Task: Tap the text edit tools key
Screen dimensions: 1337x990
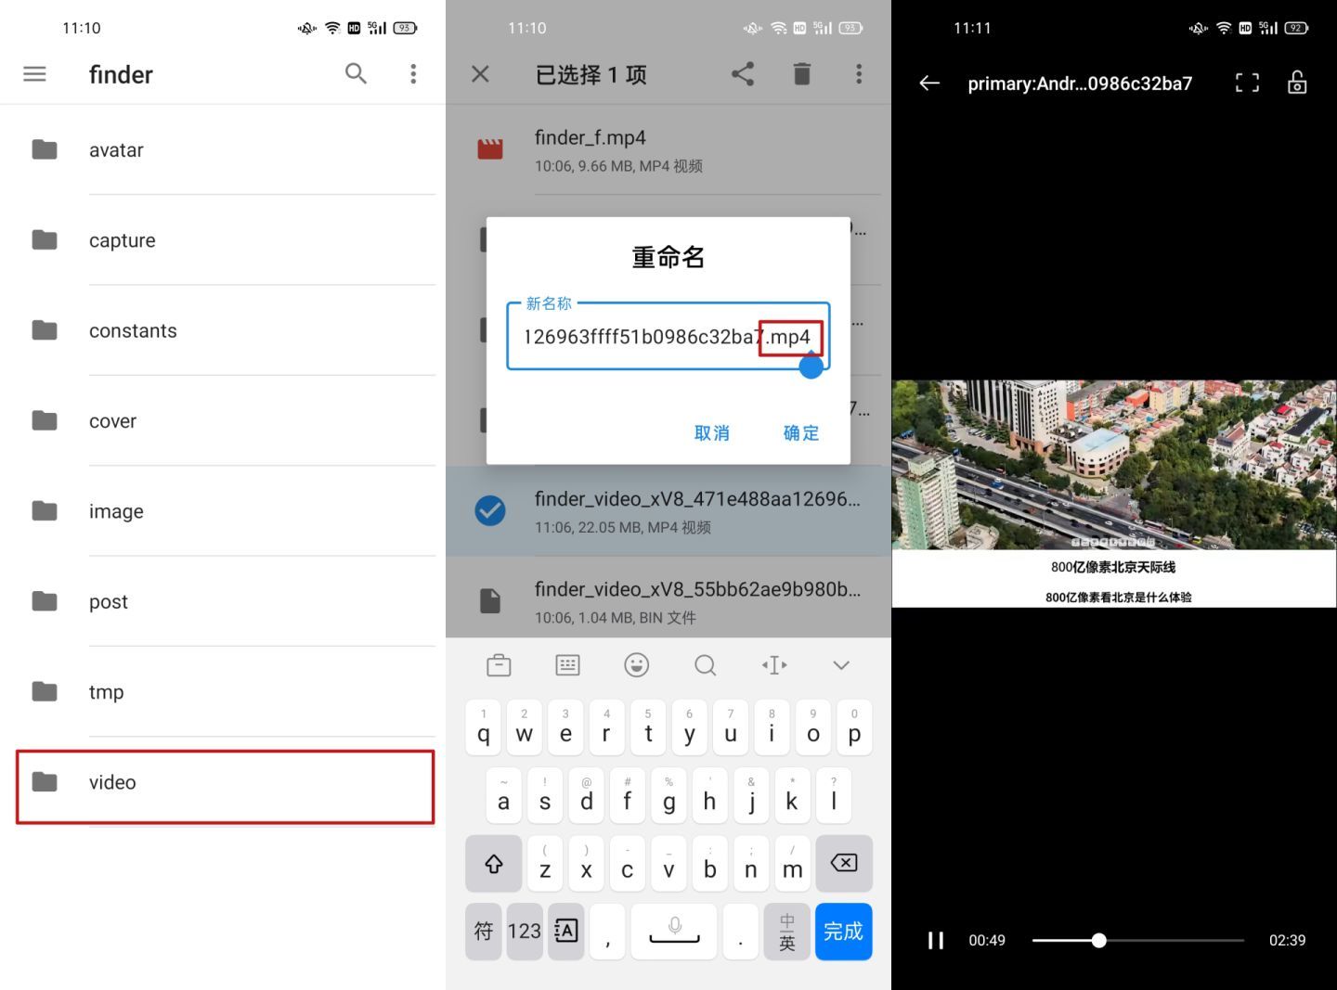Action: click(x=565, y=932)
